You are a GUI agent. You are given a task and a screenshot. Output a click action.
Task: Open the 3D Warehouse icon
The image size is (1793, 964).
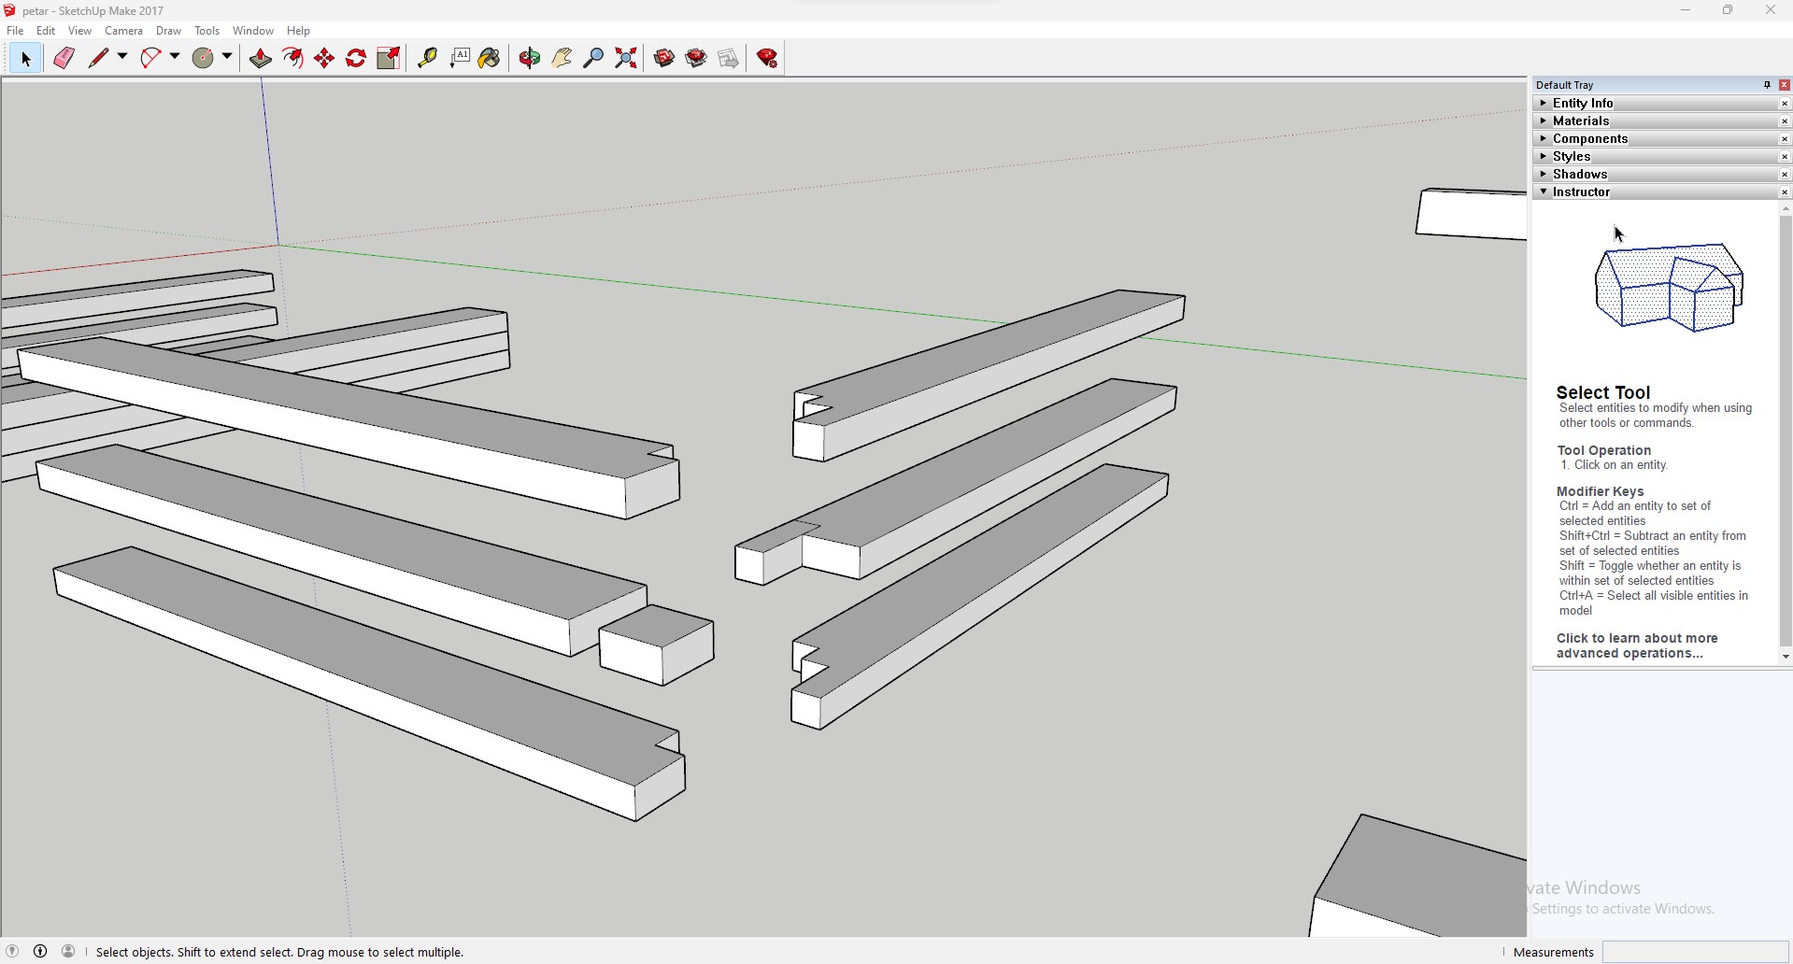[x=664, y=59]
